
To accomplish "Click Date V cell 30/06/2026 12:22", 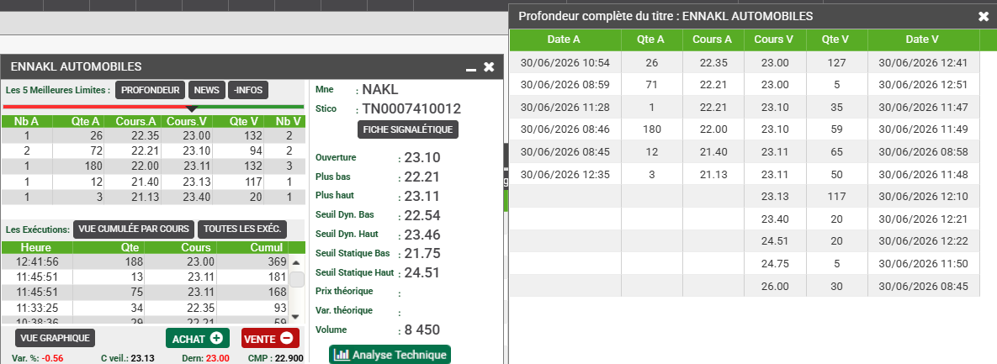I will (923, 240).
